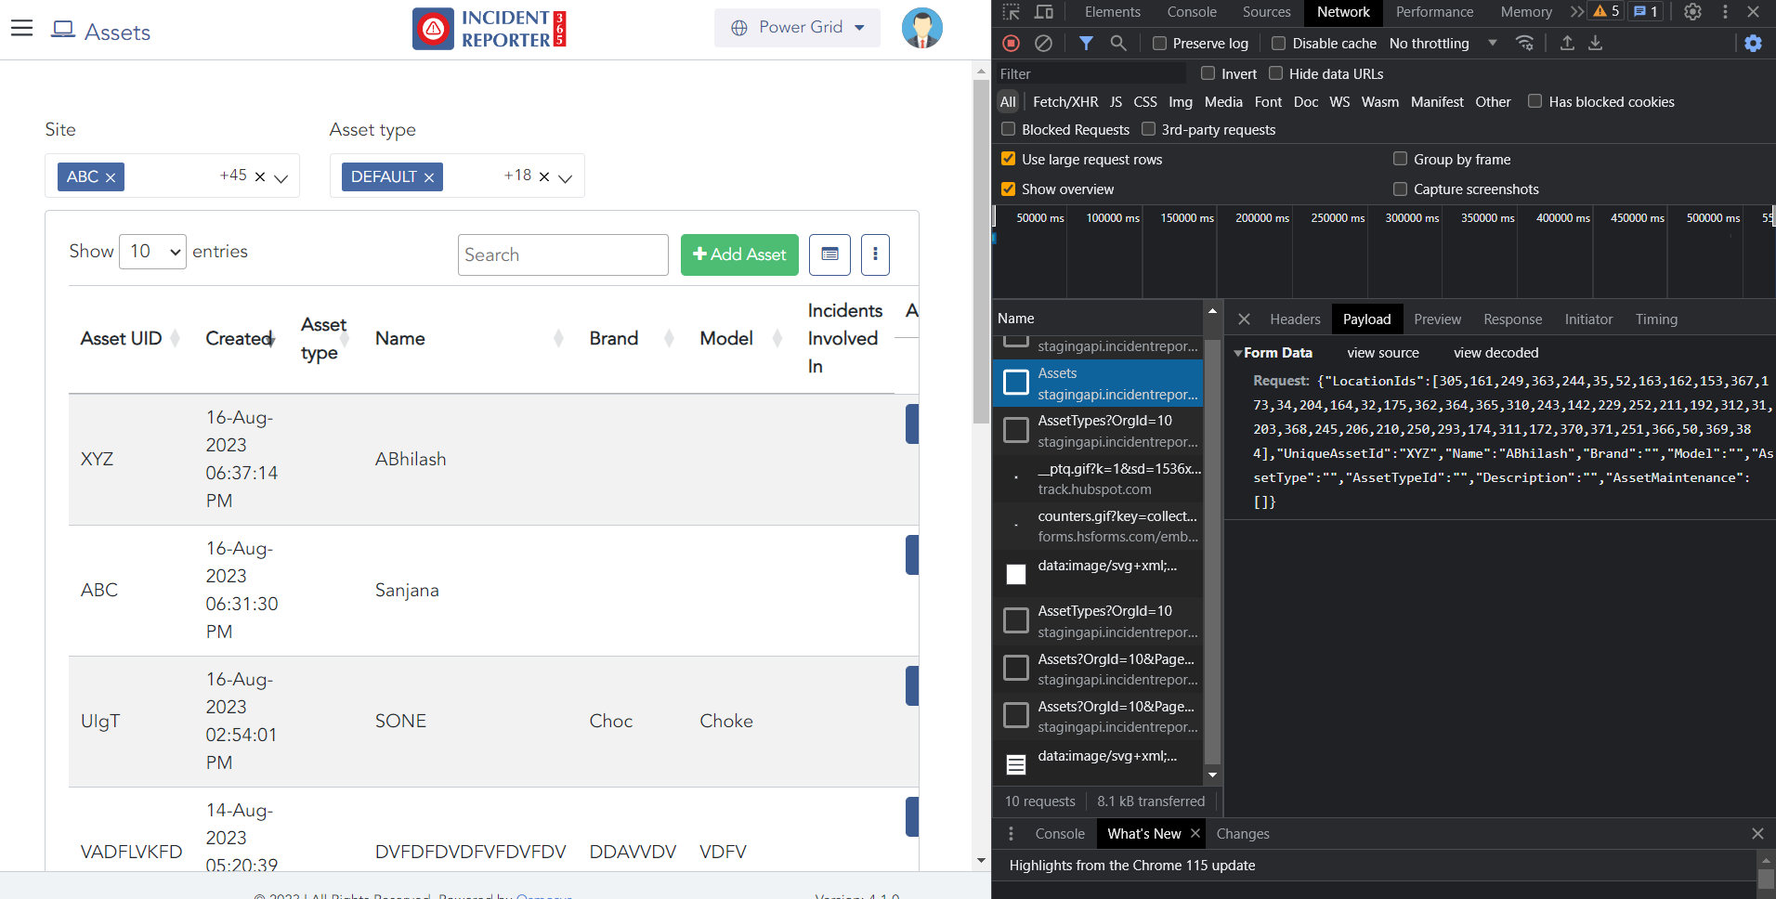Click the Add Asset button
This screenshot has height=899, width=1776.
pyautogui.click(x=739, y=254)
